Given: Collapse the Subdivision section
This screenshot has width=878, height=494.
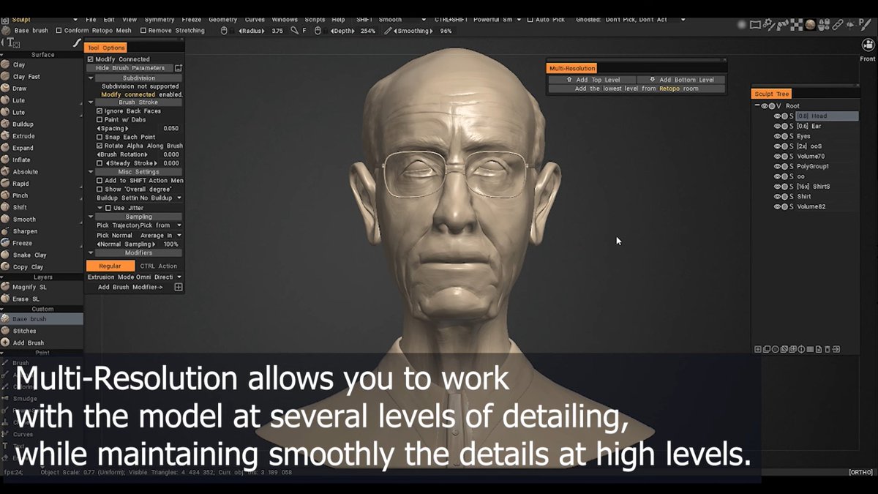Looking at the screenshot, I should point(91,78).
